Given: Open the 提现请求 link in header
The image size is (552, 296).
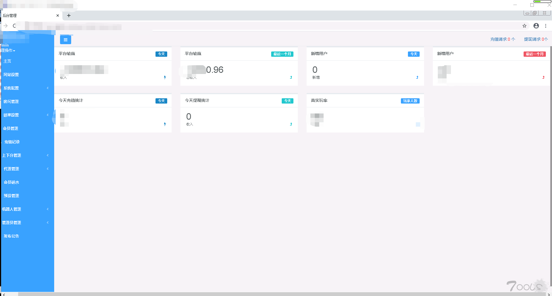Looking at the screenshot, I should click(x=536, y=39).
